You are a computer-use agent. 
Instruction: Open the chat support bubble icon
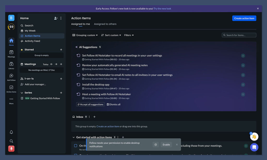254,147
